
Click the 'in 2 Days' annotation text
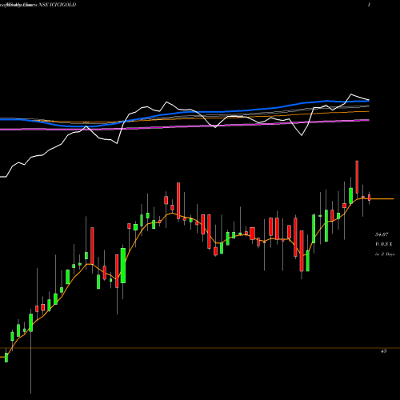point(385,254)
